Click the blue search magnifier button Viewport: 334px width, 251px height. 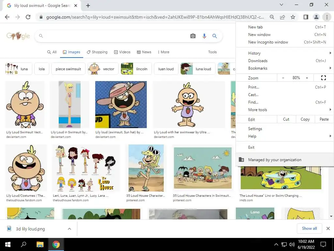(x=215, y=36)
